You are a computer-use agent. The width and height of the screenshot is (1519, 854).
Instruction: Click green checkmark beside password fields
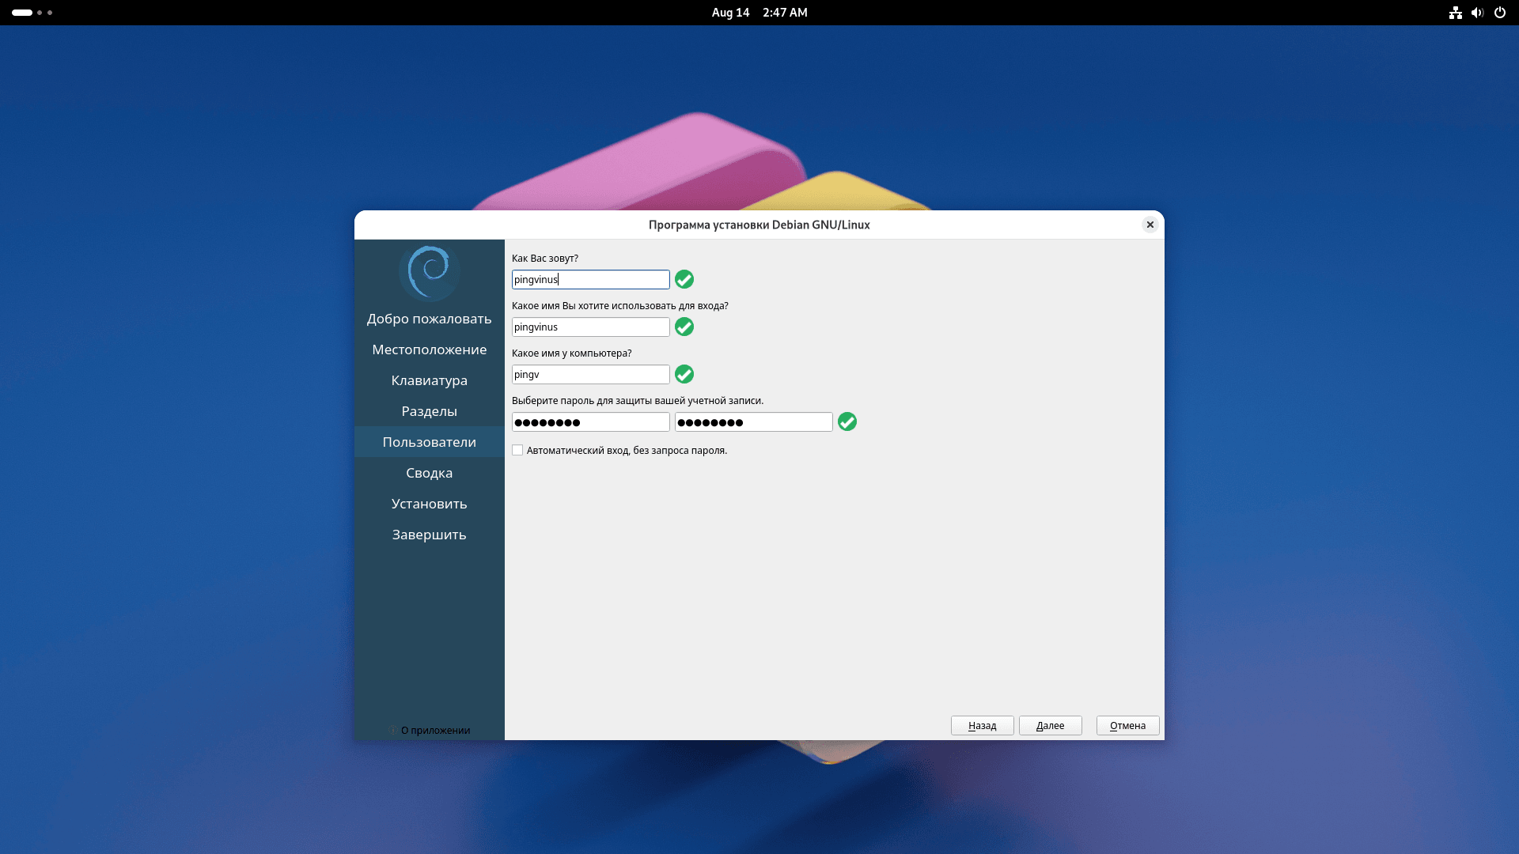point(847,422)
